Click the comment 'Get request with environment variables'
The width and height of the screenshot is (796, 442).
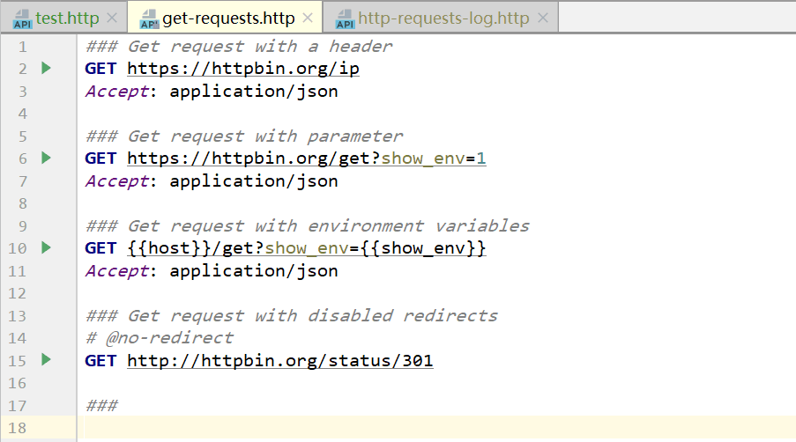(308, 225)
